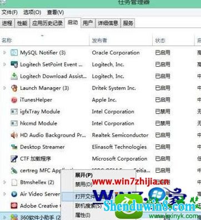Open the 查看(V) menu

pos(55,12)
